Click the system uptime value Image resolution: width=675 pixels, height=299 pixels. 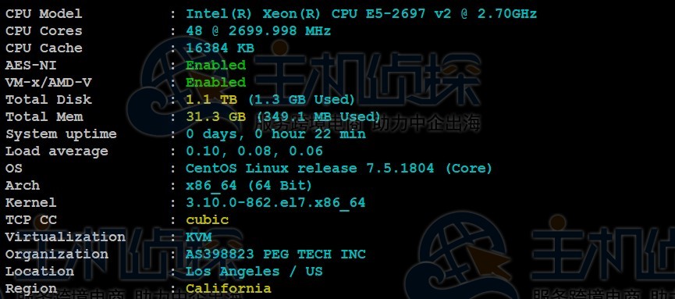click(275, 134)
